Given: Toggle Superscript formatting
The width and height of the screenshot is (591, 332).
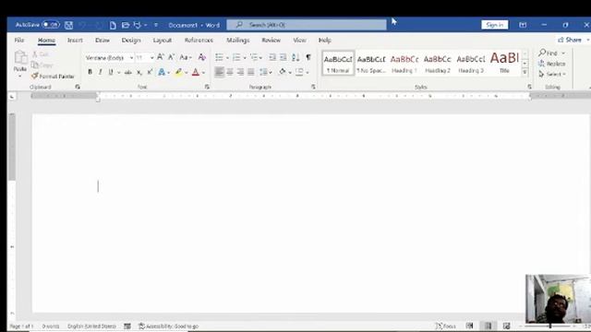Looking at the screenshot, I should (150, 72).
